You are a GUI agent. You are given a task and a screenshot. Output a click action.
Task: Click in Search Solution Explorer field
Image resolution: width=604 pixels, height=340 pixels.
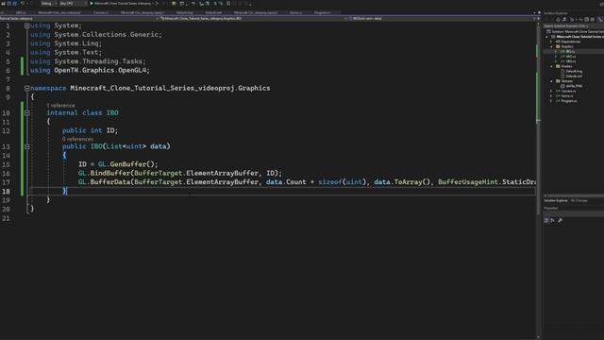click(573, 25)
